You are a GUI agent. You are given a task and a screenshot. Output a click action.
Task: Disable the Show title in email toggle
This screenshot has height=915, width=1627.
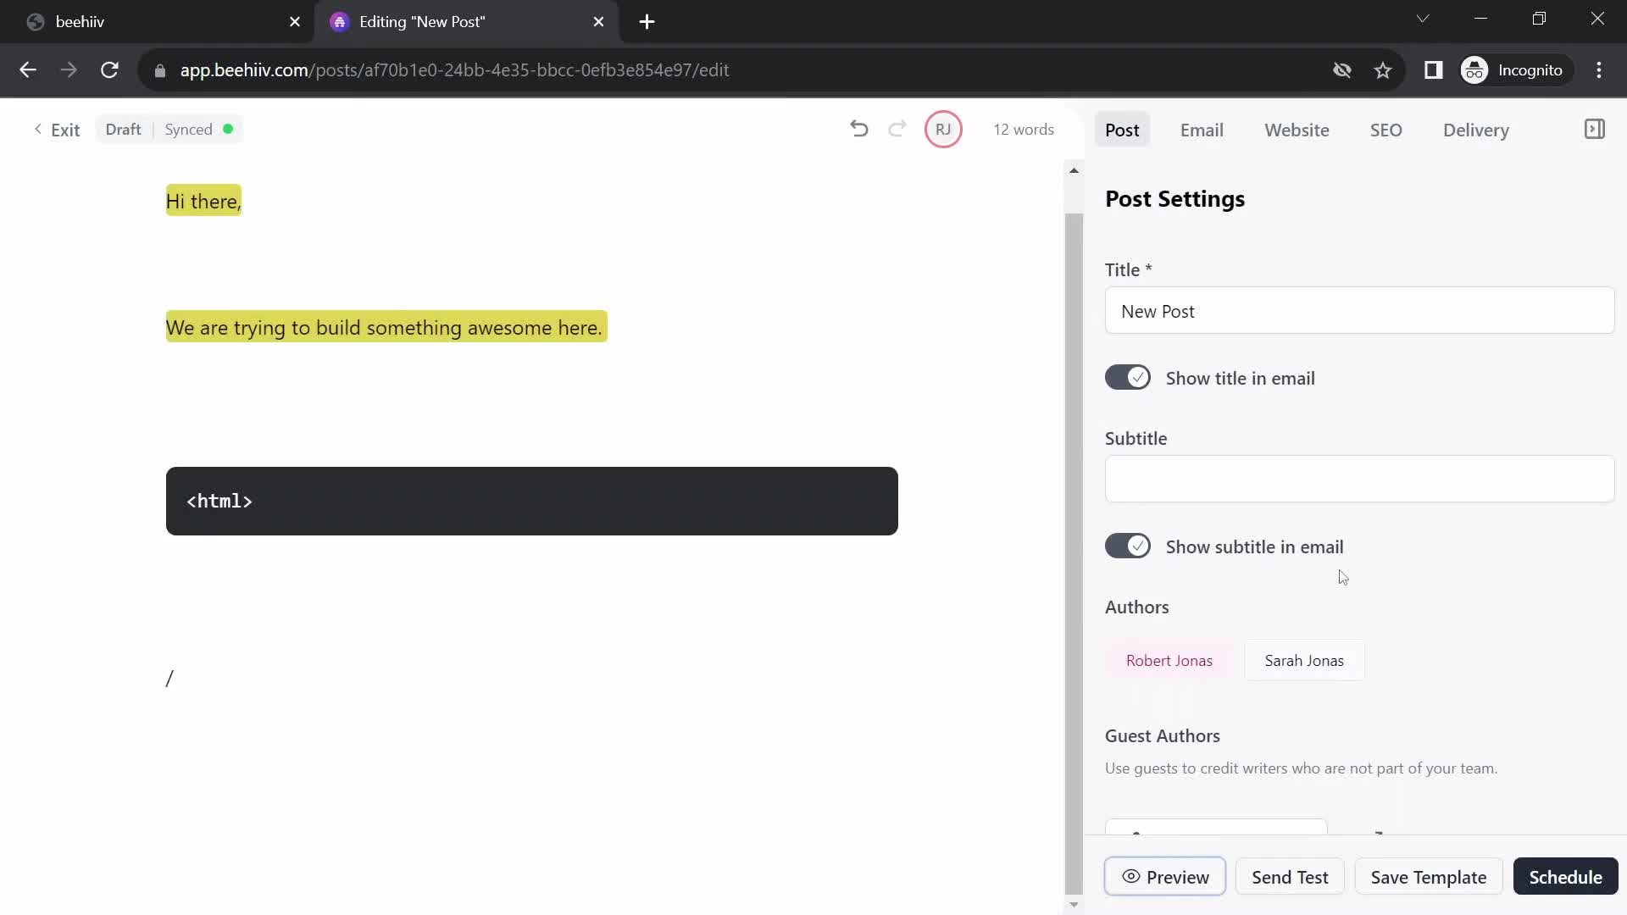click(x=1129, y=378)
